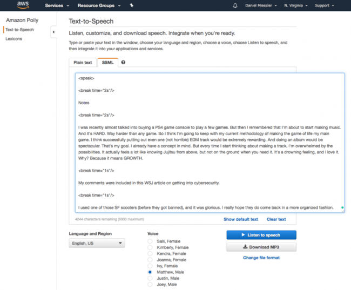The height and width of the screenshot is (290, 351).
Task: Open Lexicons in the sidebar
Action: (13, 39)
